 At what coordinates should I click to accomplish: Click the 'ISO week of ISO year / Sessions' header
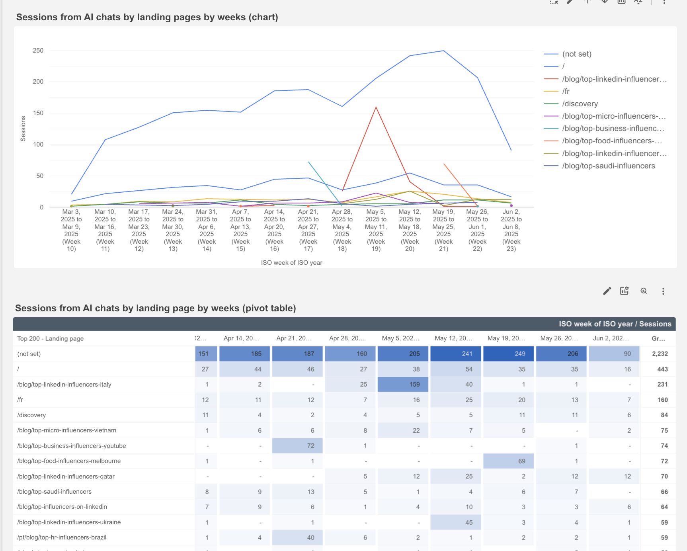(615, 324)
